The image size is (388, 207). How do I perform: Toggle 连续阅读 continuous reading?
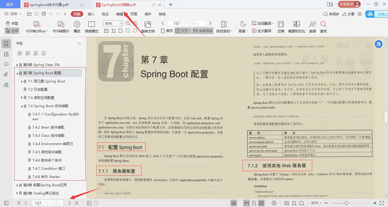tap(203, 31)
